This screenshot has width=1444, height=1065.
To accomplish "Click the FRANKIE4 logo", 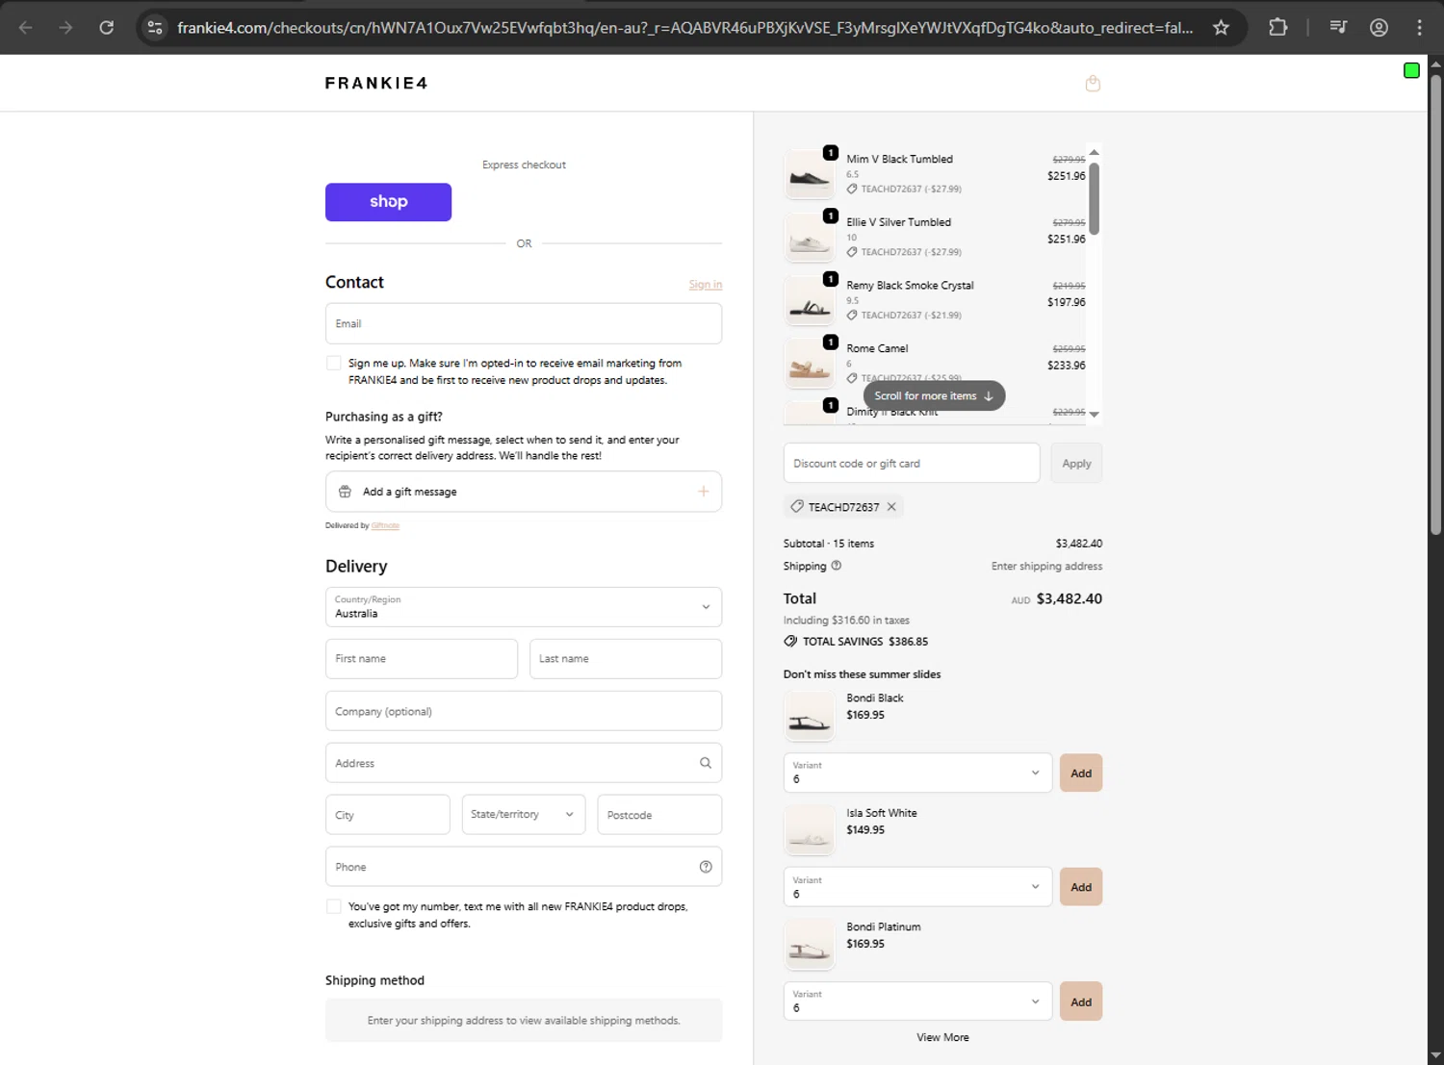I will [x=376, y=83].
